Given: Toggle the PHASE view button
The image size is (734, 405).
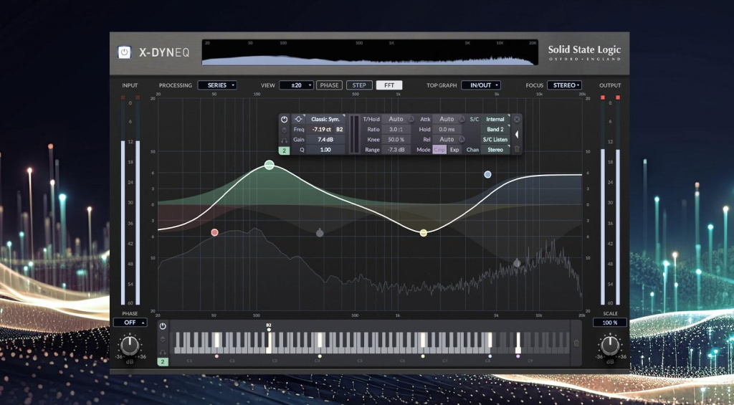Looking at the screenshot, I should [x=329, y=85].
